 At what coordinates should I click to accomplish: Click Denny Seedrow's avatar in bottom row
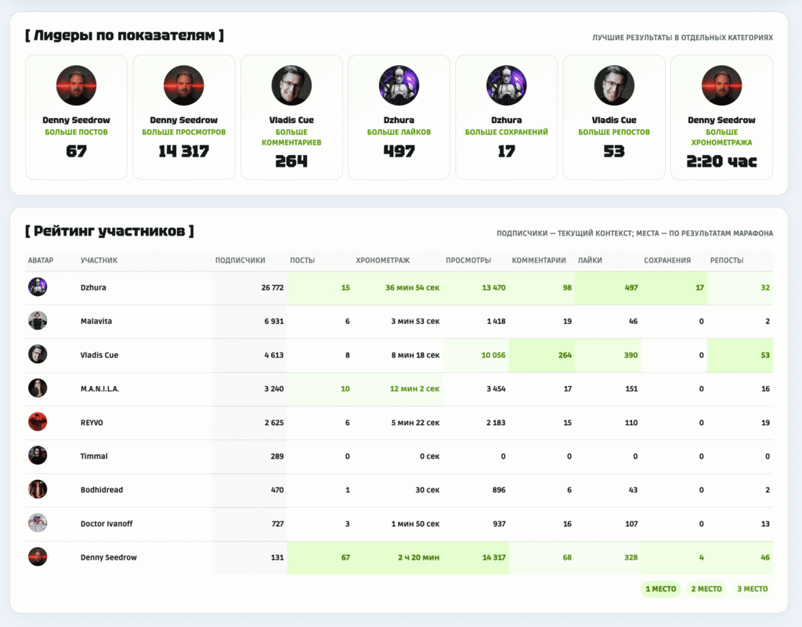tap(38, 557)
